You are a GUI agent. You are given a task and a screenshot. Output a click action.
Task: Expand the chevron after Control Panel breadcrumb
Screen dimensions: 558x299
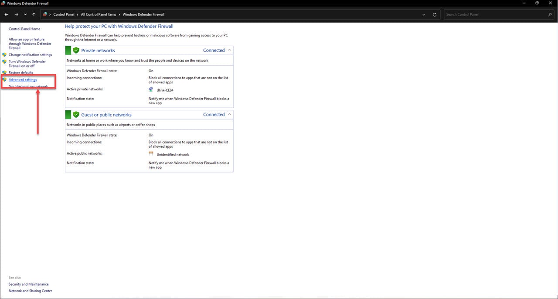pos(78,14)
